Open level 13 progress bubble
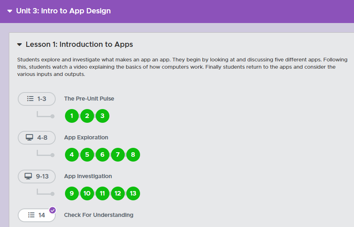Image resolution: width=354 pixels, height=227 pixels. pyautogui.click(x=133, y=193)
